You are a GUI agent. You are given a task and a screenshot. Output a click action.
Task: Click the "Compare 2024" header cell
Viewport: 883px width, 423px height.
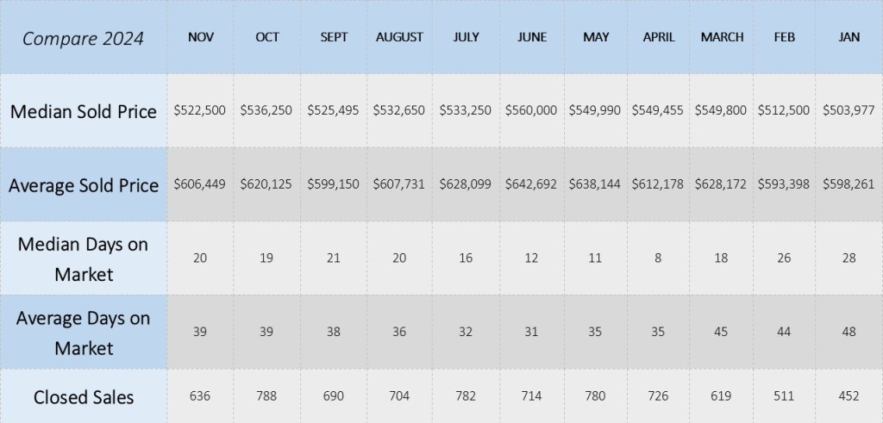point(83,38)
